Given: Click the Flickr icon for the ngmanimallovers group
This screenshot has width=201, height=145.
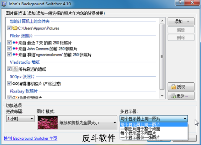Looking at the screenshot, I should click(15, 54).
